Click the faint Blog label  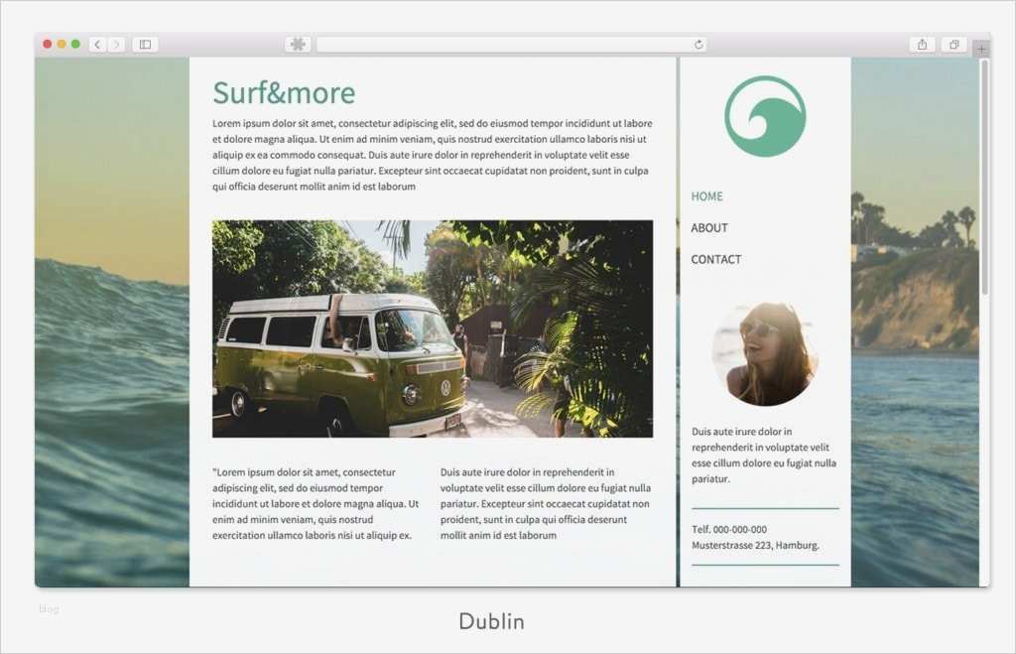coord(49,608)
